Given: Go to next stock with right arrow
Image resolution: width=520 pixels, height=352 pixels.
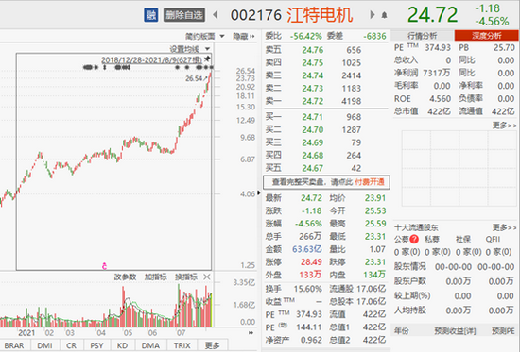Looking at the screenshot, I should point(373,15).
